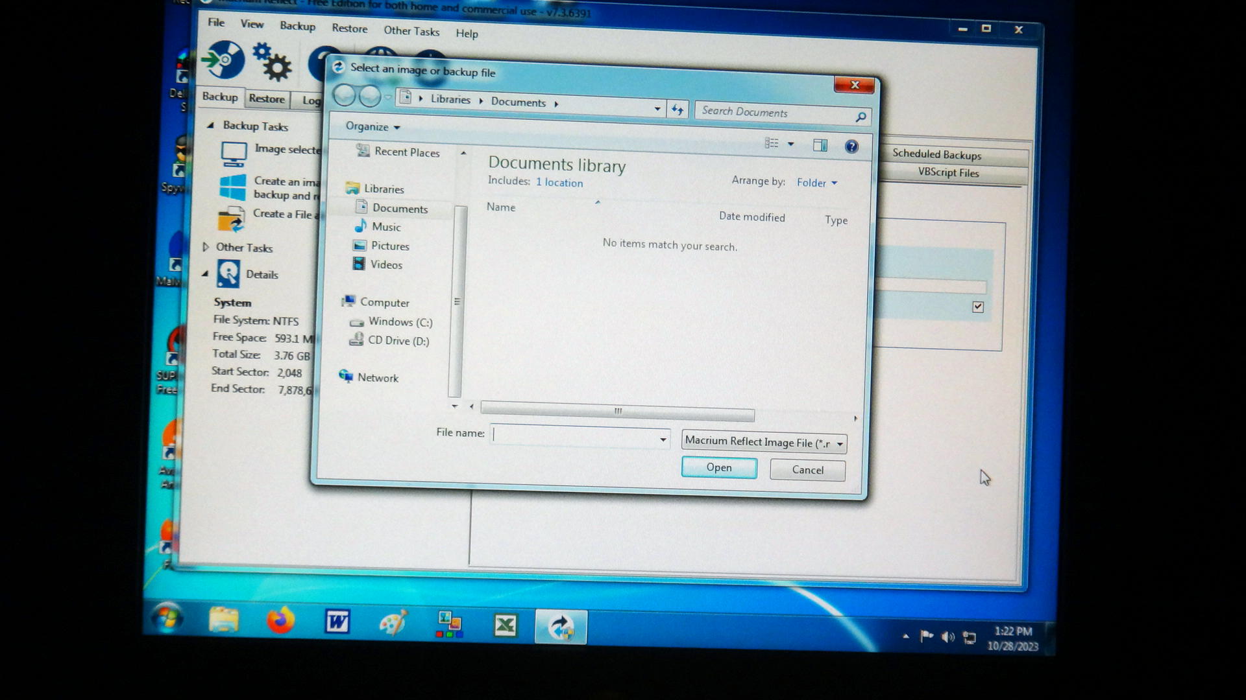This screenshot has height=700, width=1246.
Task: Click the Image selected disks computer icon
Action: pos(234,154)
